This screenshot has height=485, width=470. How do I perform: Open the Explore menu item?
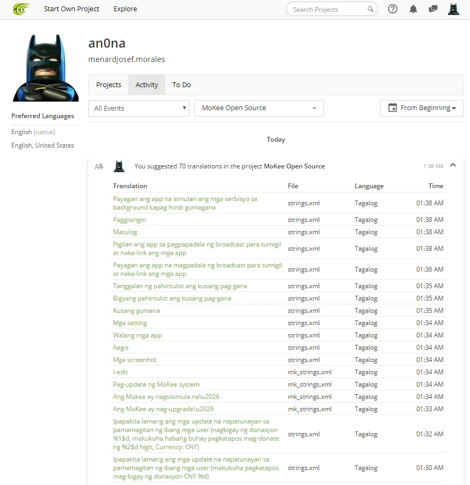[125, 9]
